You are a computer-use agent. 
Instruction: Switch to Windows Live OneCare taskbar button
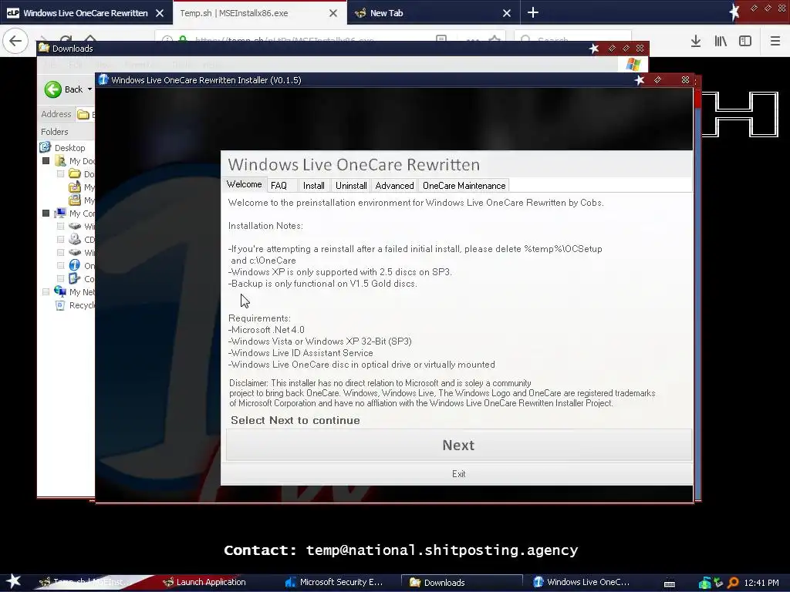(x=582, y=582)
